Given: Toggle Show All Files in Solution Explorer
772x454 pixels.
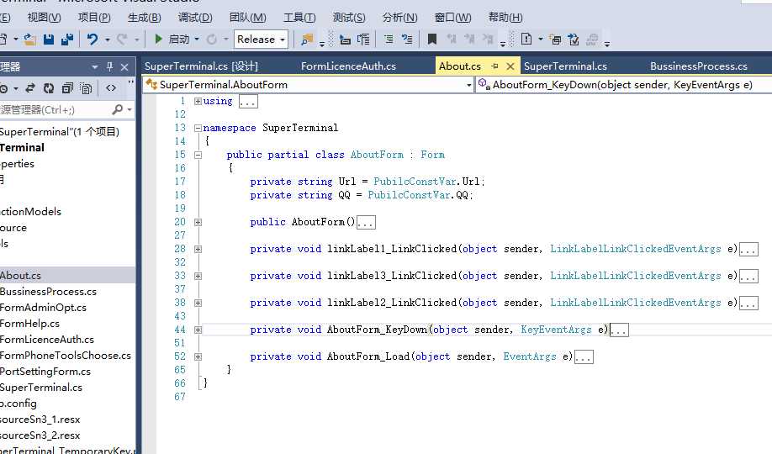Looking at the screenshot, I should coord(86,88).
